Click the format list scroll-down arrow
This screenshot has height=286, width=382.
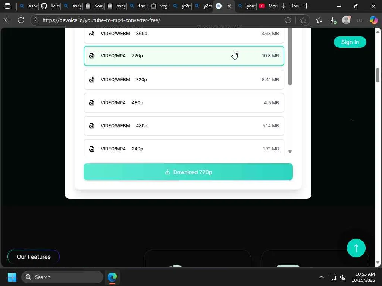[290, 152]
